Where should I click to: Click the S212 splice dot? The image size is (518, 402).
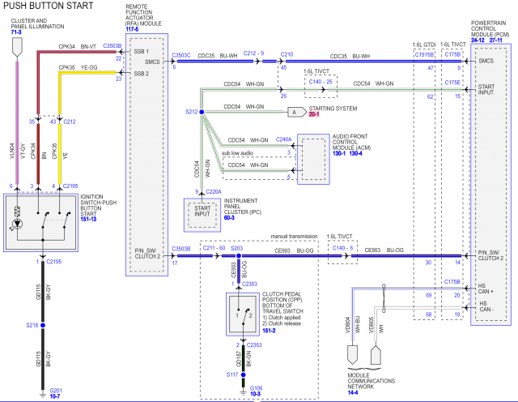point(202,112)
